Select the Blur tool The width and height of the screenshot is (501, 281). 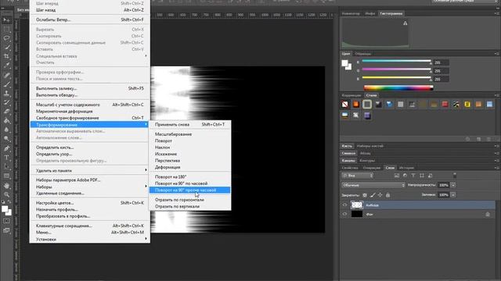(x=6, y=130)
